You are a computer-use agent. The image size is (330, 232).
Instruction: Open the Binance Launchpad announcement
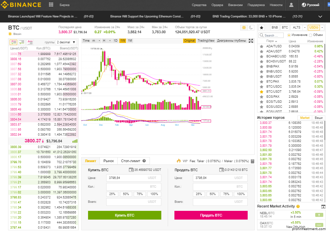[x=43, y=16]
